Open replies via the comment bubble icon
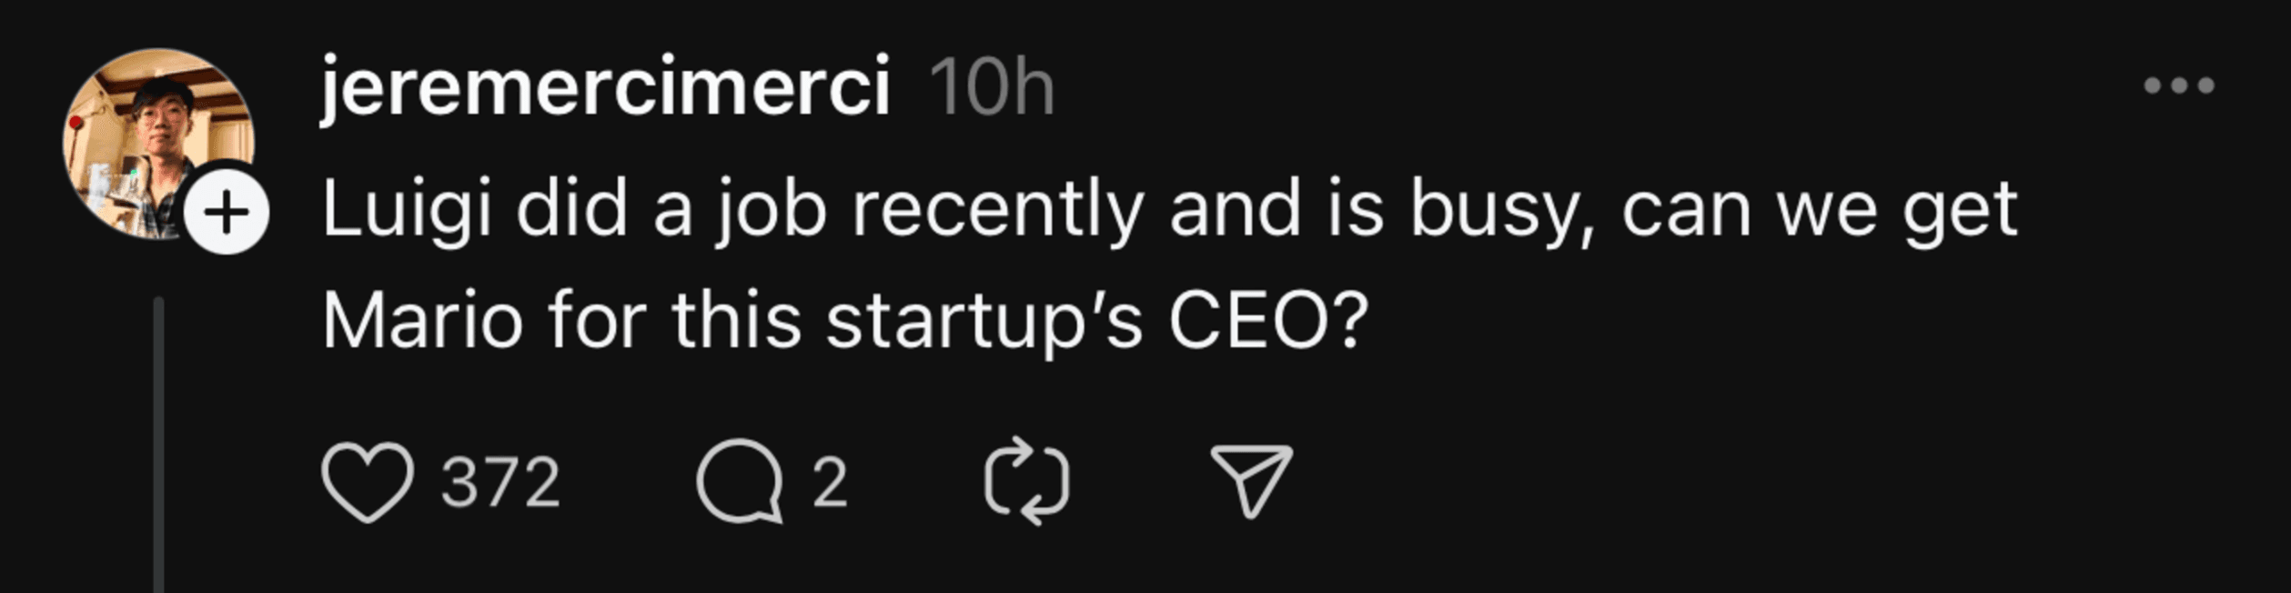2291x593 pixels. click(739, 481)
